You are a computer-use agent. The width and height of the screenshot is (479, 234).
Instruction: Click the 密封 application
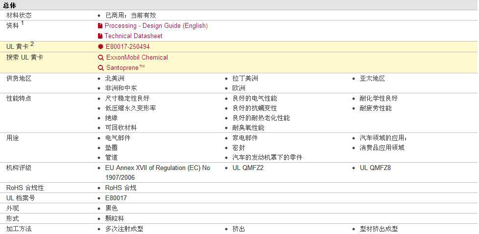(x=239, y=148)
